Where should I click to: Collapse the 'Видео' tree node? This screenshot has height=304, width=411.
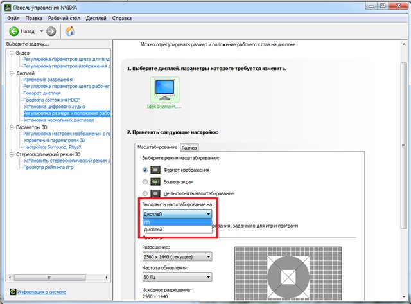pos(12,53)
